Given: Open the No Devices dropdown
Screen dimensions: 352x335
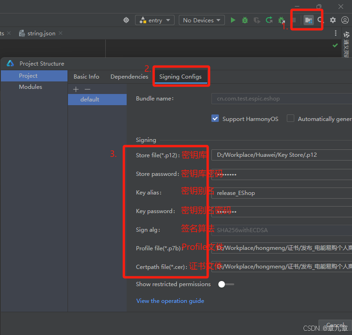Looking at the screenshot, I should tap(202, 20).
